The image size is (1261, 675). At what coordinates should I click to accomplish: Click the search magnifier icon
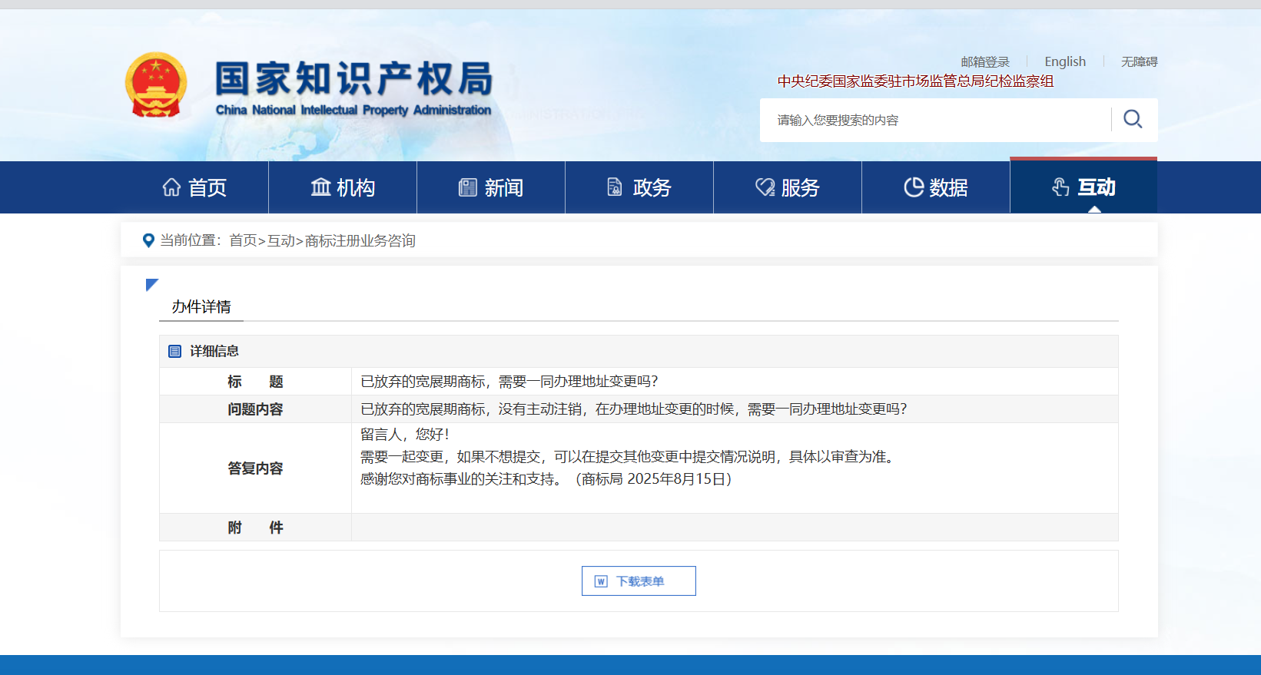click(x=1133, y=119)
